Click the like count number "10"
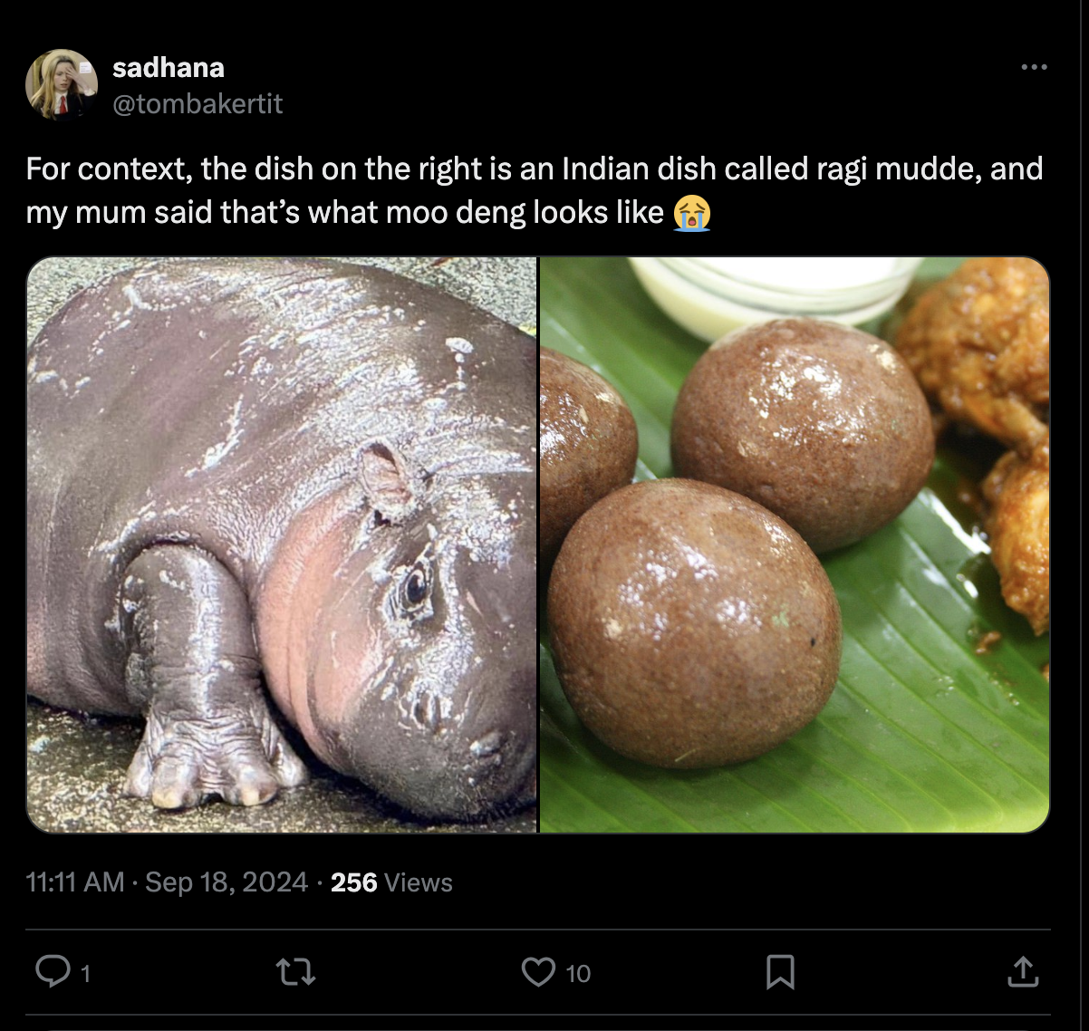The image size is (1089, 1031). coord(578,974)
